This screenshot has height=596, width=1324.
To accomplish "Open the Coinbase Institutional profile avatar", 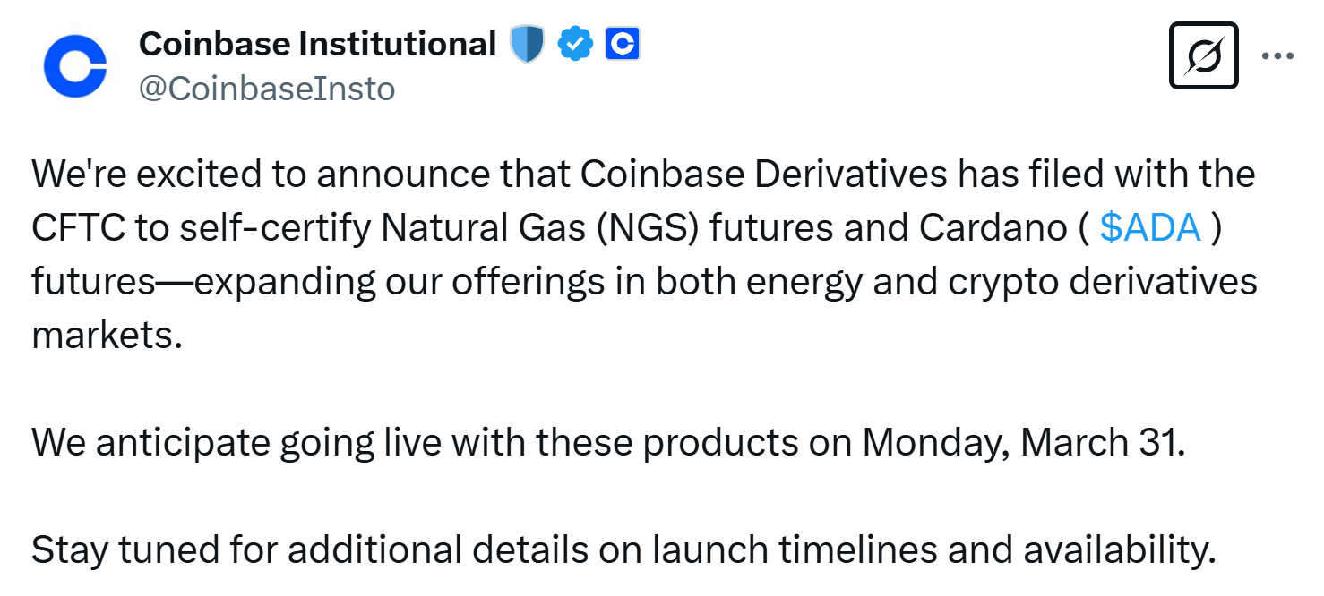I will (75, 67).
